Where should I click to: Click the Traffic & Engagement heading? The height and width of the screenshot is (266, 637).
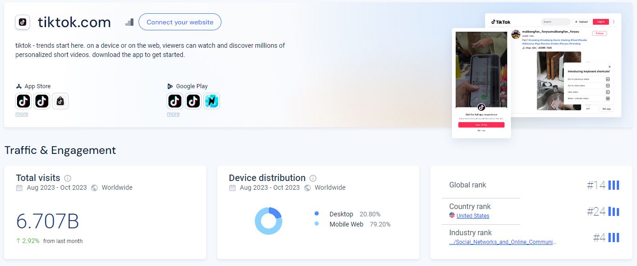60,150
